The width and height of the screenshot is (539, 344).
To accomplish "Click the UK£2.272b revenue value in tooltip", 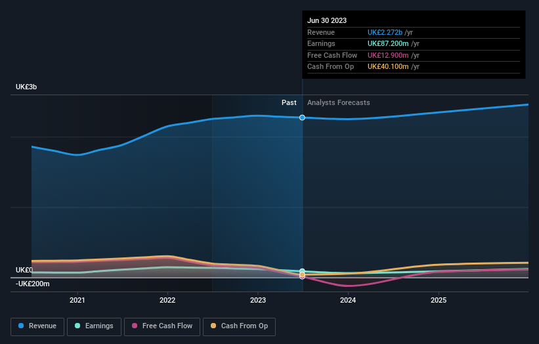I will click(x=385, y=32).
